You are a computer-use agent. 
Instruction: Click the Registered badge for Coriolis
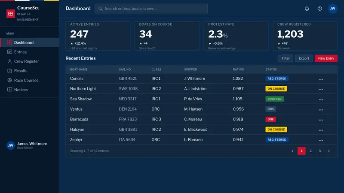(x=277, y=78)
